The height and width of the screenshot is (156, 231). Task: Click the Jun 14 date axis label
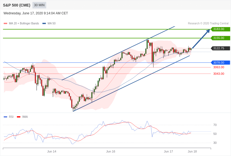click(52, 151)
